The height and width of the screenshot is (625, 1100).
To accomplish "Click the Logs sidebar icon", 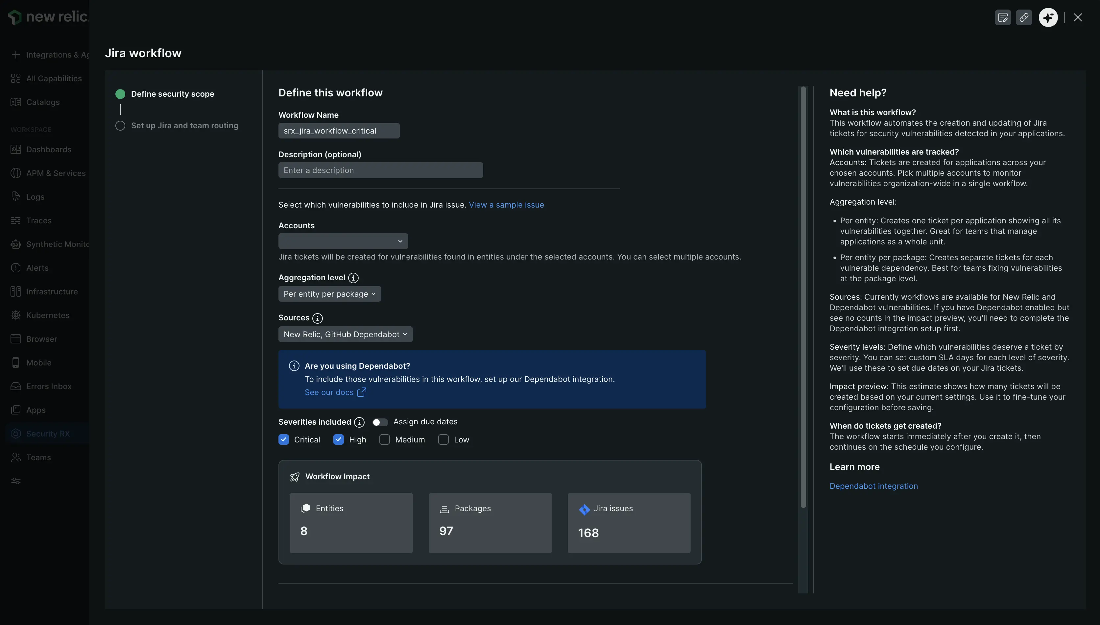I will [x=16, y=197].
